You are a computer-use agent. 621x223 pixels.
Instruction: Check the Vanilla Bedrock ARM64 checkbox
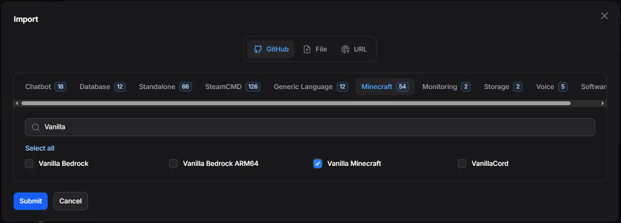coord(174,164)
